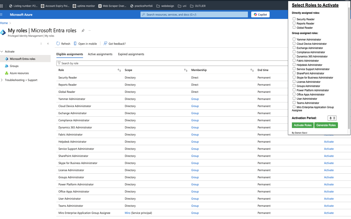Switch to Active assignments tab
This screenshot has width=351, height=219.
click(100, 54)
